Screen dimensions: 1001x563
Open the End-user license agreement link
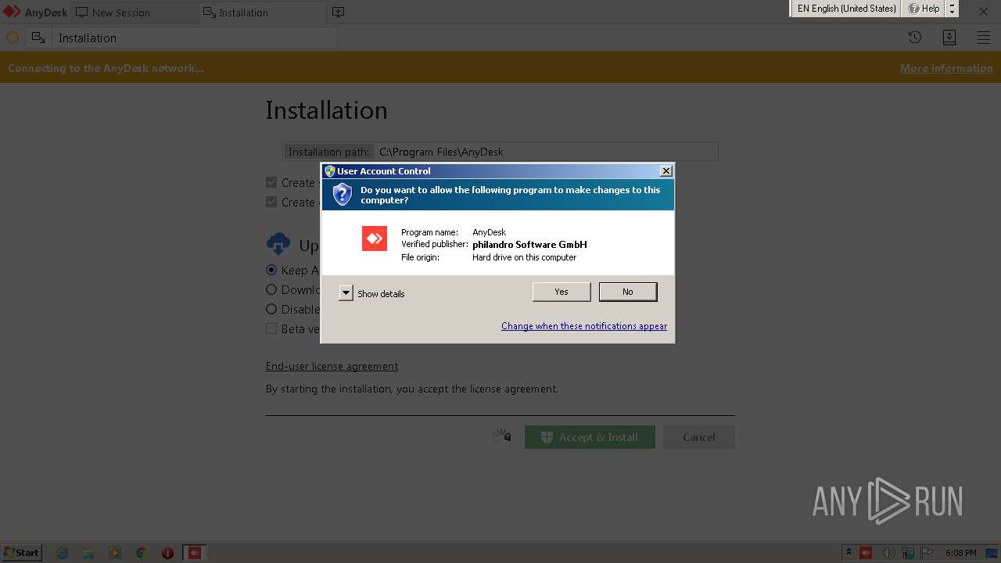(332, 366)
